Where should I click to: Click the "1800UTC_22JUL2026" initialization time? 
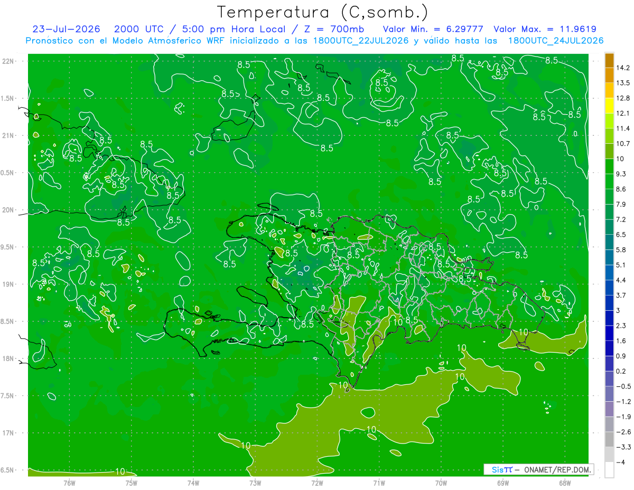click(x=360, y=41)
